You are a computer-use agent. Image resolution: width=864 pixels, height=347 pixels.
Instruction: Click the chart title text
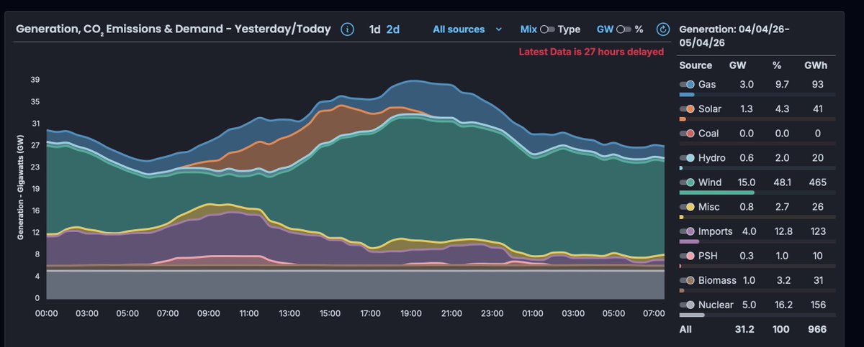(x=174, y=29)
